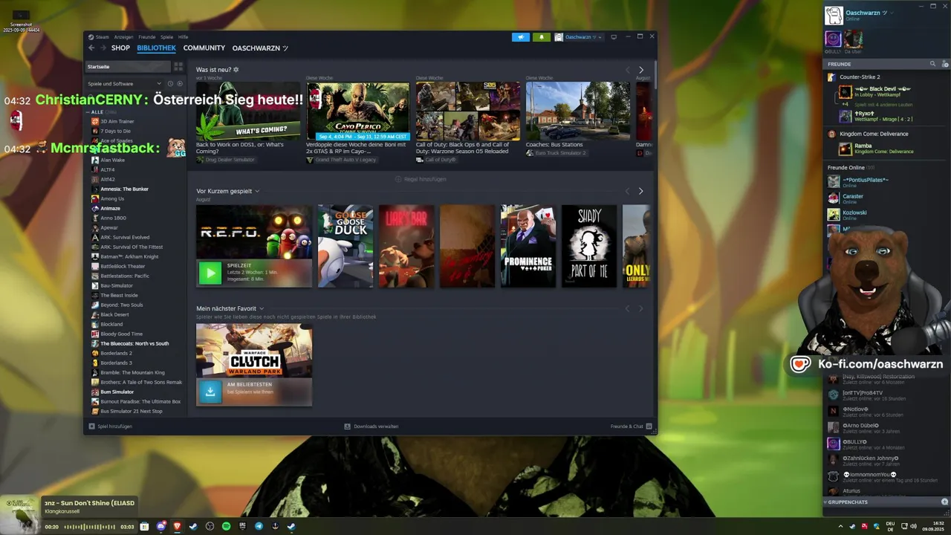This screenshot has width=951, height=535.
Task: Open the Brave browser taskbar icon
Action: tap(178, 526)
